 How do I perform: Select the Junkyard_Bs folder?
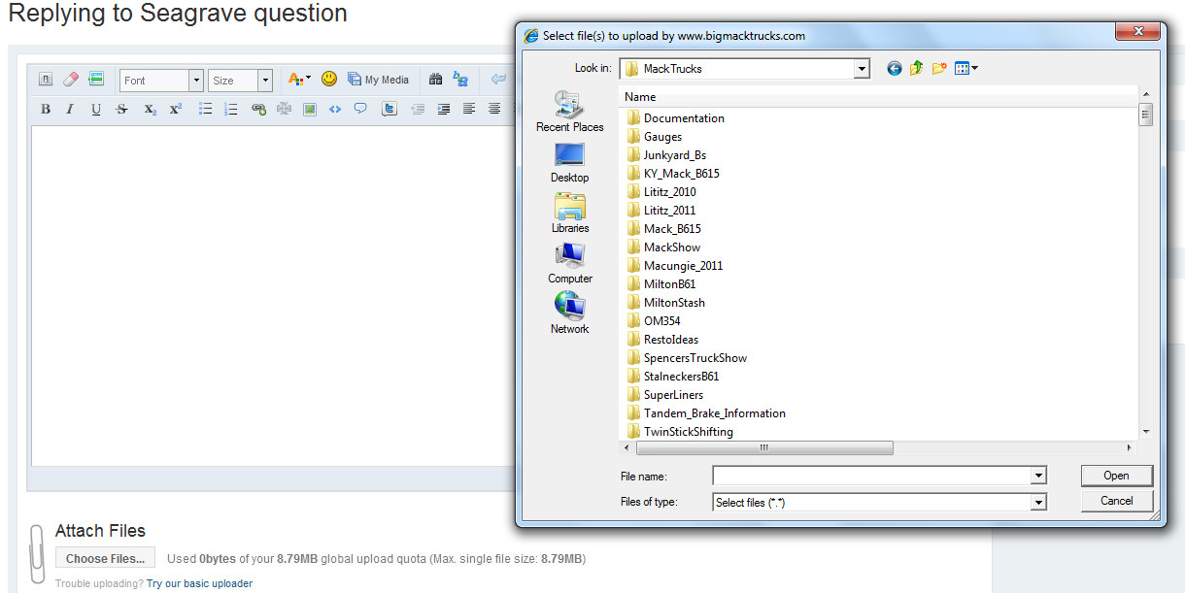(665, 155)
